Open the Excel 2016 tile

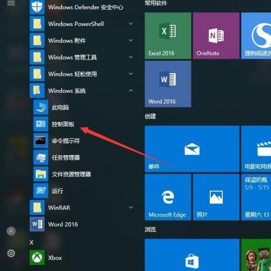168,36
